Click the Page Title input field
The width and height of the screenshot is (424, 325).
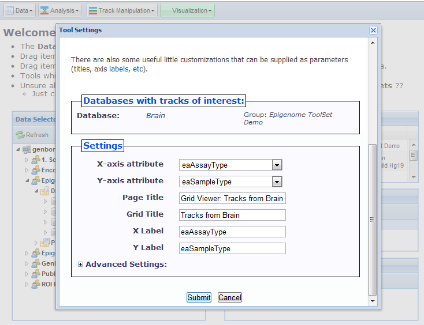click(233, 198)
